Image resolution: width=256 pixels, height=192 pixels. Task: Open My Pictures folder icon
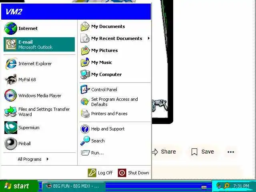pyautogui.click(x=85, y=50)
